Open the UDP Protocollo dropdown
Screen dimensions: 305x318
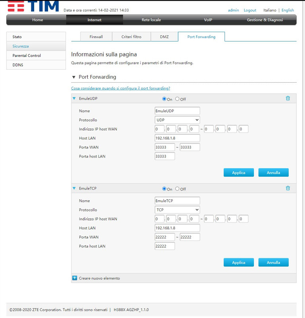pos(177,120)
